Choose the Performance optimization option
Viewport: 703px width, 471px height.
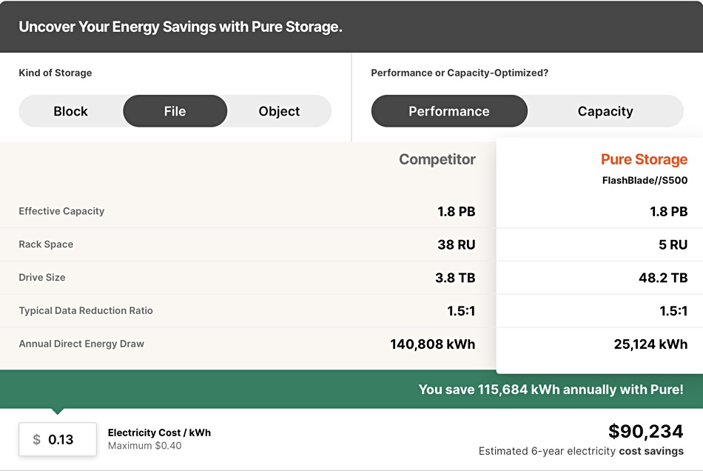[449, 111]
